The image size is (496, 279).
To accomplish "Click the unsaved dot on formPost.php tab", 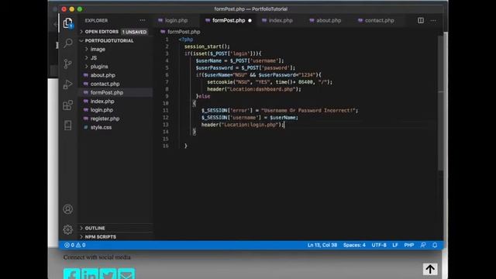I will point(250,21).
